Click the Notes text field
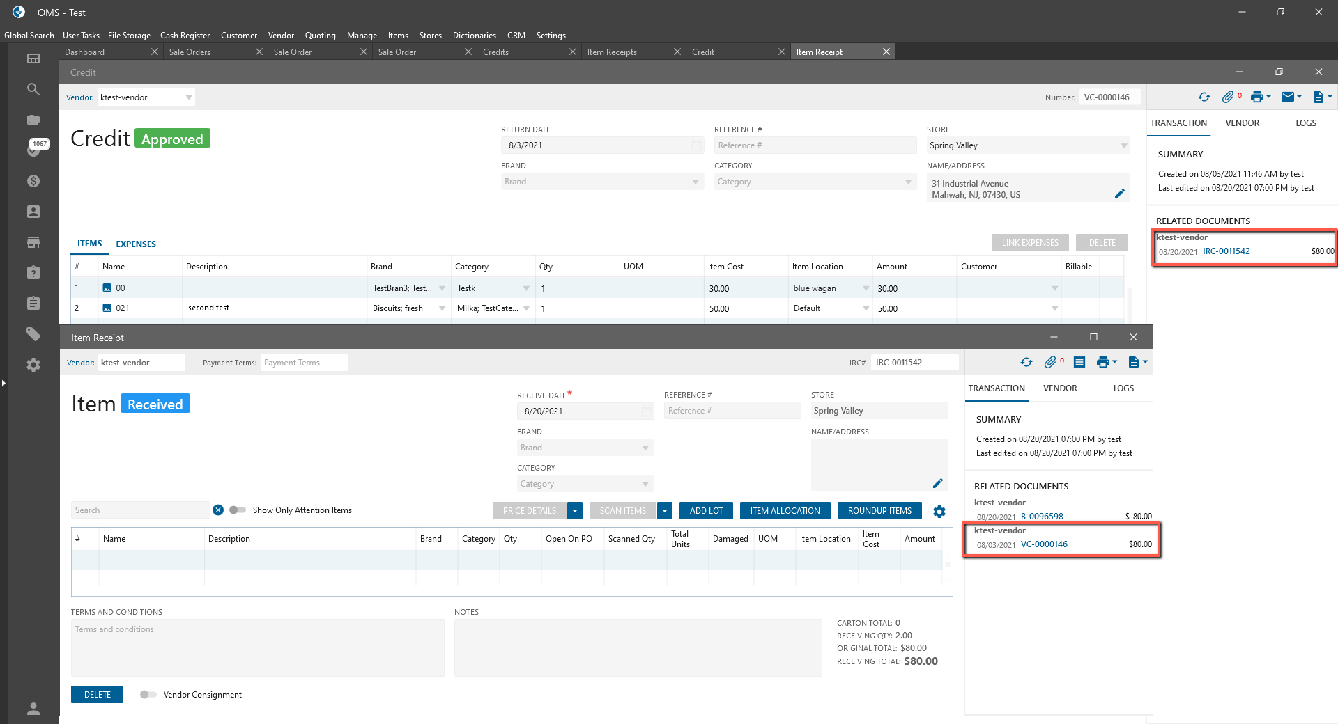This screenshot has height=724, width=1338. pos(638,647)
